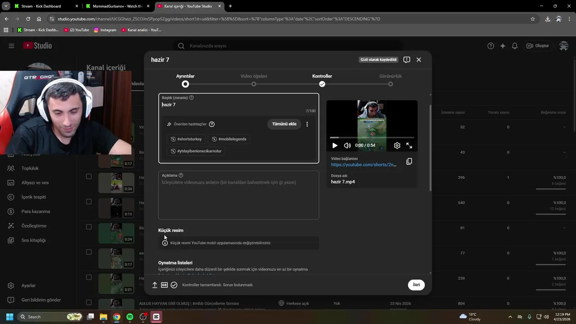Open the 0:34 video thumbnail
The width and height of the screenshot is (576, 324).
pyautogui.click(x=116, y=183)
